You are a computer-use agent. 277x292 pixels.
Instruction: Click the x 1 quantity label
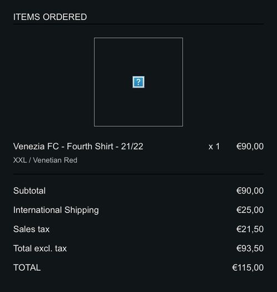coord(214,147)
